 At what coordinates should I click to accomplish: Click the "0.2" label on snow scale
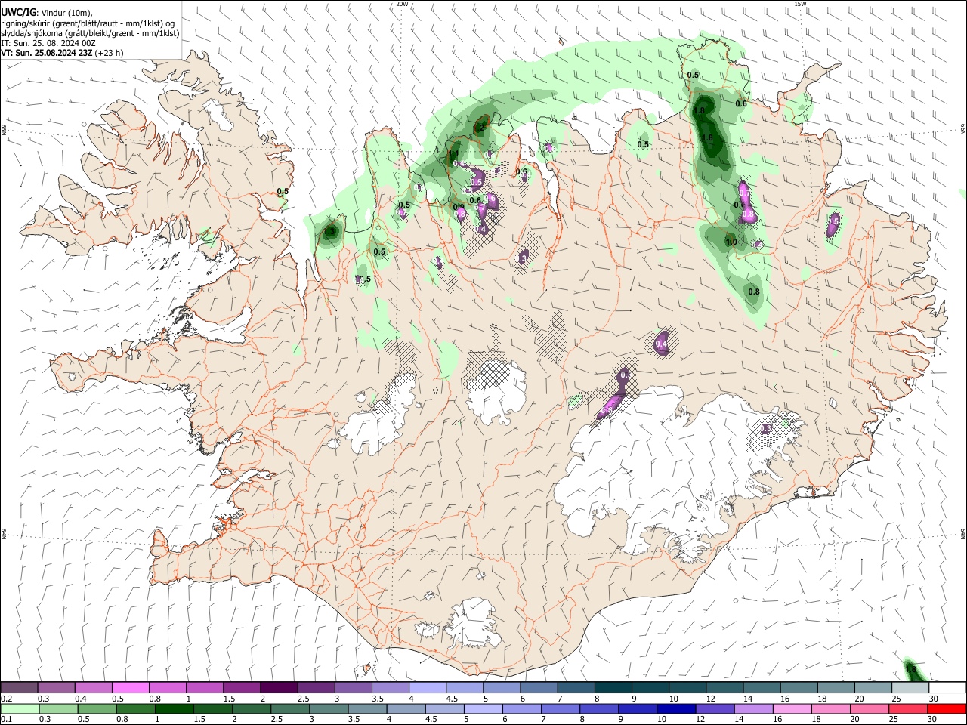(7, 699)
